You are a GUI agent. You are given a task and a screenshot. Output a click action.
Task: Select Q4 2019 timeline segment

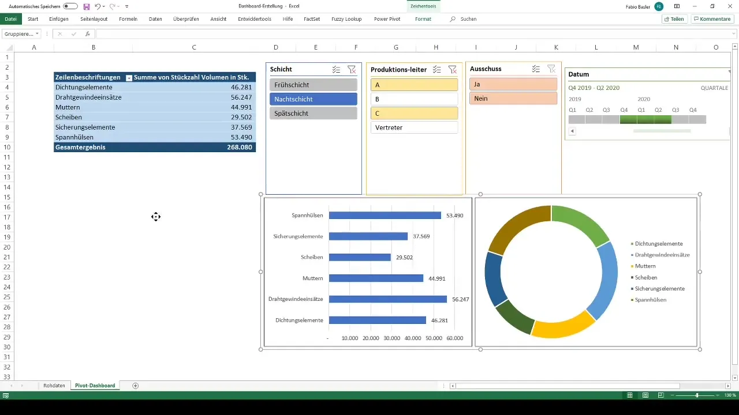pos(629,119)
